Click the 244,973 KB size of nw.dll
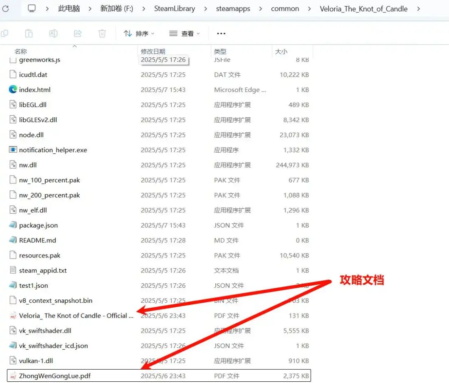The image size is (449, 383). click(292, 165)
